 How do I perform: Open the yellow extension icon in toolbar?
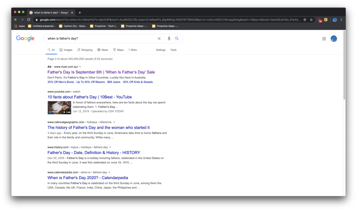326,20
